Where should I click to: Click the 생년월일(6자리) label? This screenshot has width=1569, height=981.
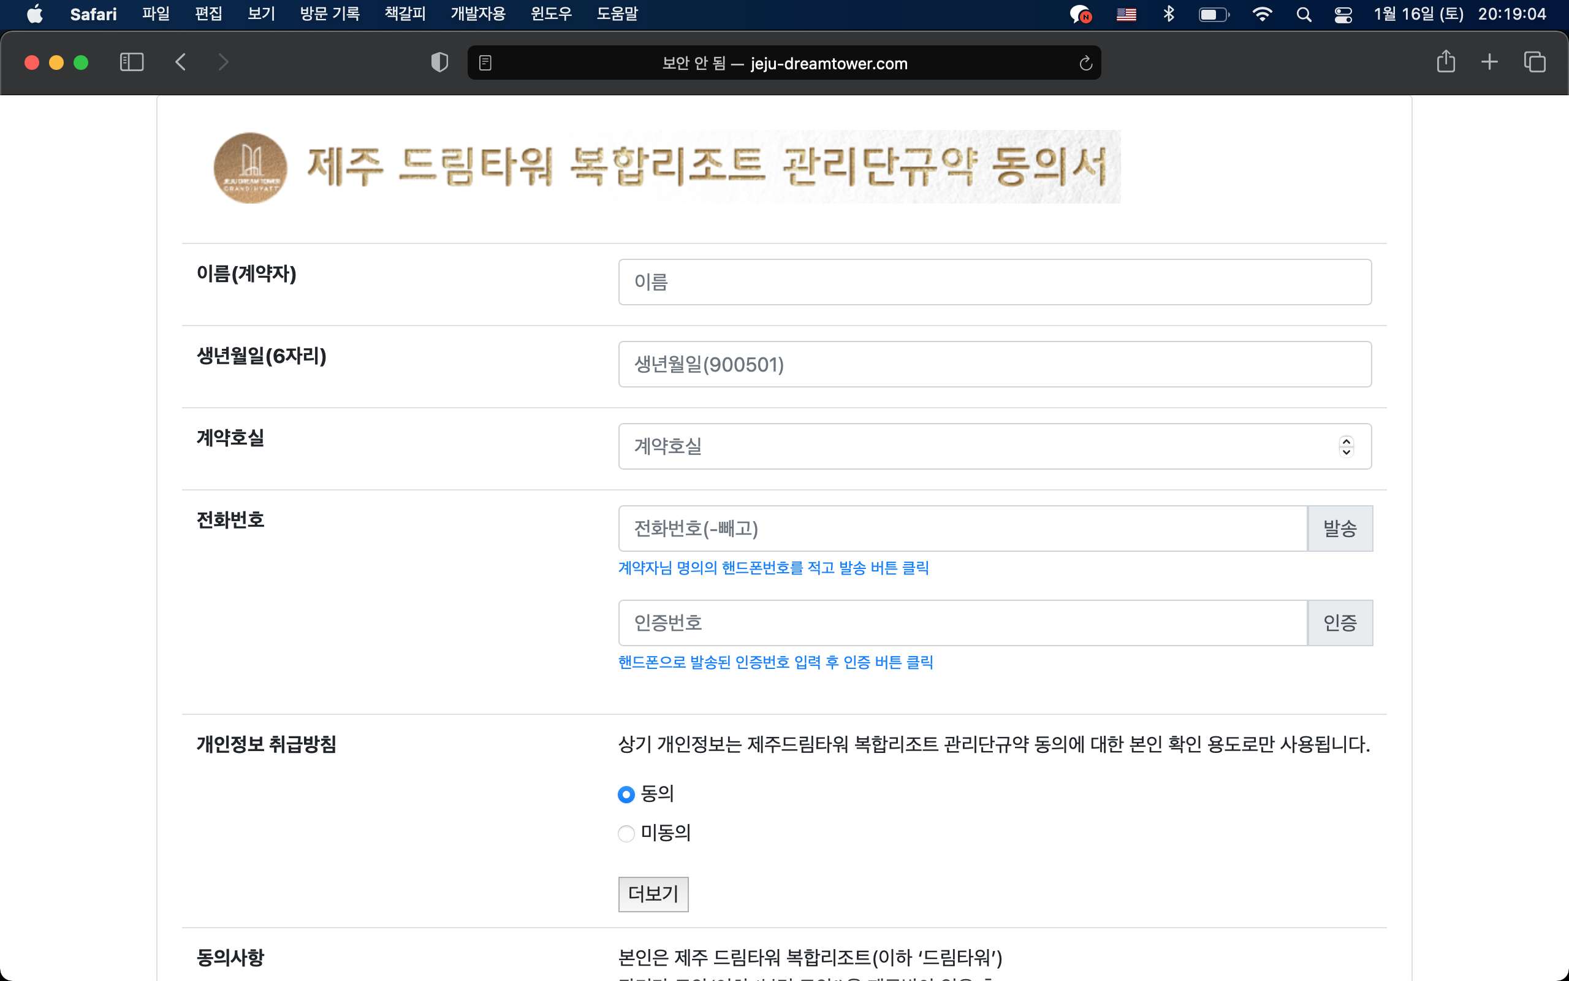coord(261,356)
